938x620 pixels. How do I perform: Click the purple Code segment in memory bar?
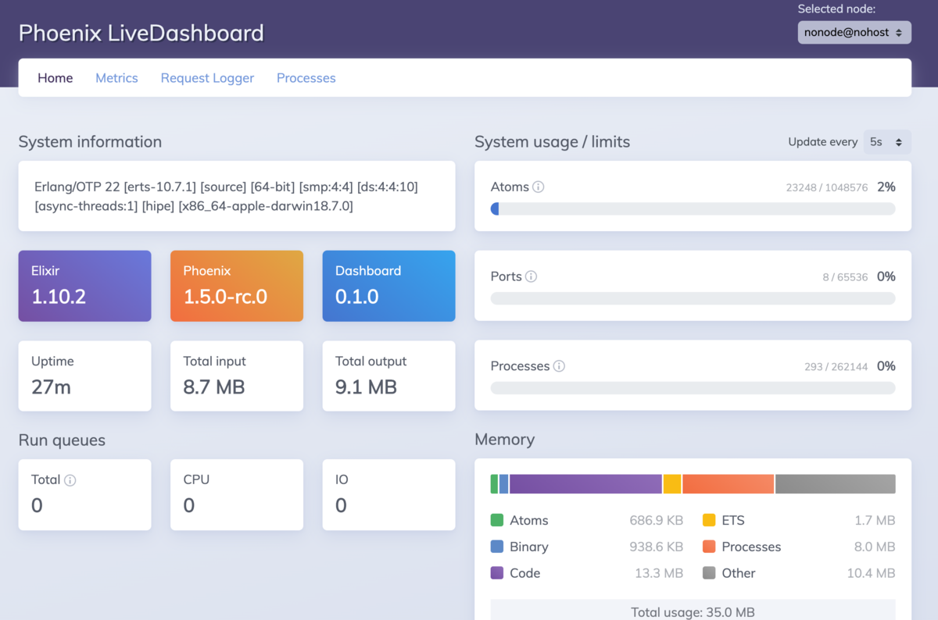point(585,484)
